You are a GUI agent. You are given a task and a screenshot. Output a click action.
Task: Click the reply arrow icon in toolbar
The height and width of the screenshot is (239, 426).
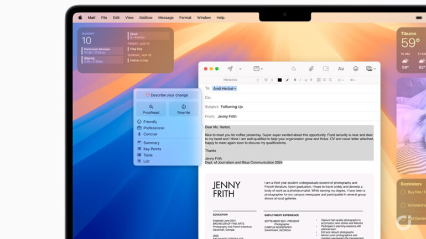293,69
